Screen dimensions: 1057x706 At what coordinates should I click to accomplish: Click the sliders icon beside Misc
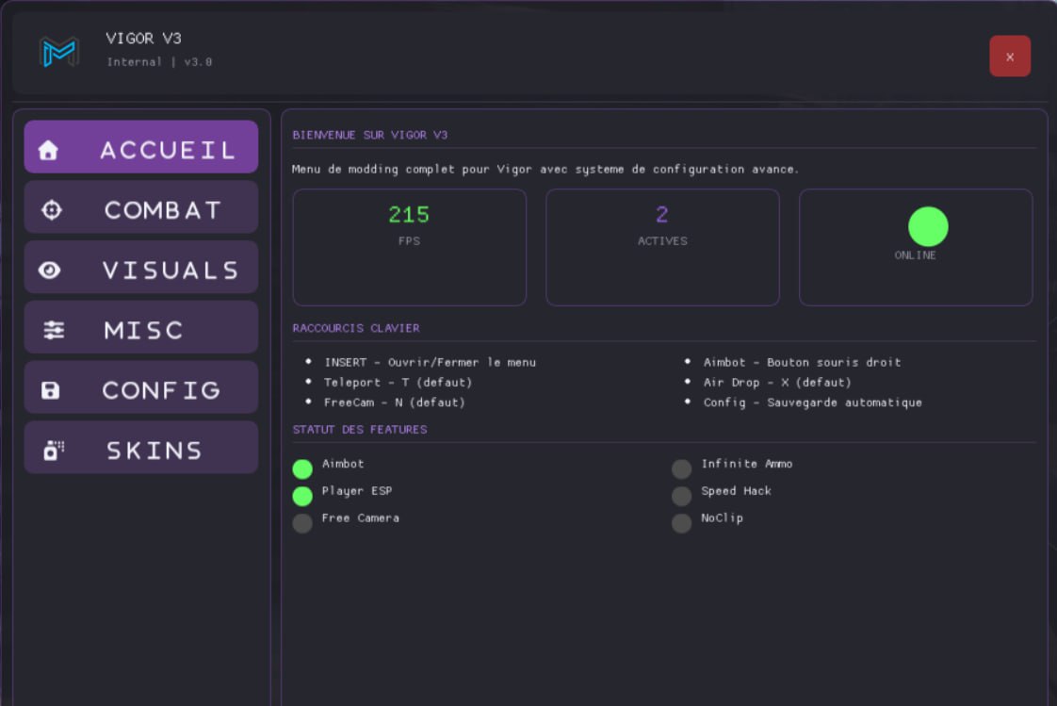(54, 330)
